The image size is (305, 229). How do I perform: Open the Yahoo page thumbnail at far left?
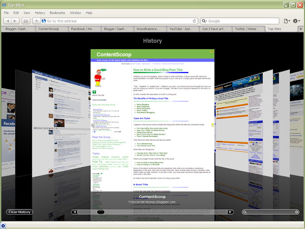click(8, 133)
